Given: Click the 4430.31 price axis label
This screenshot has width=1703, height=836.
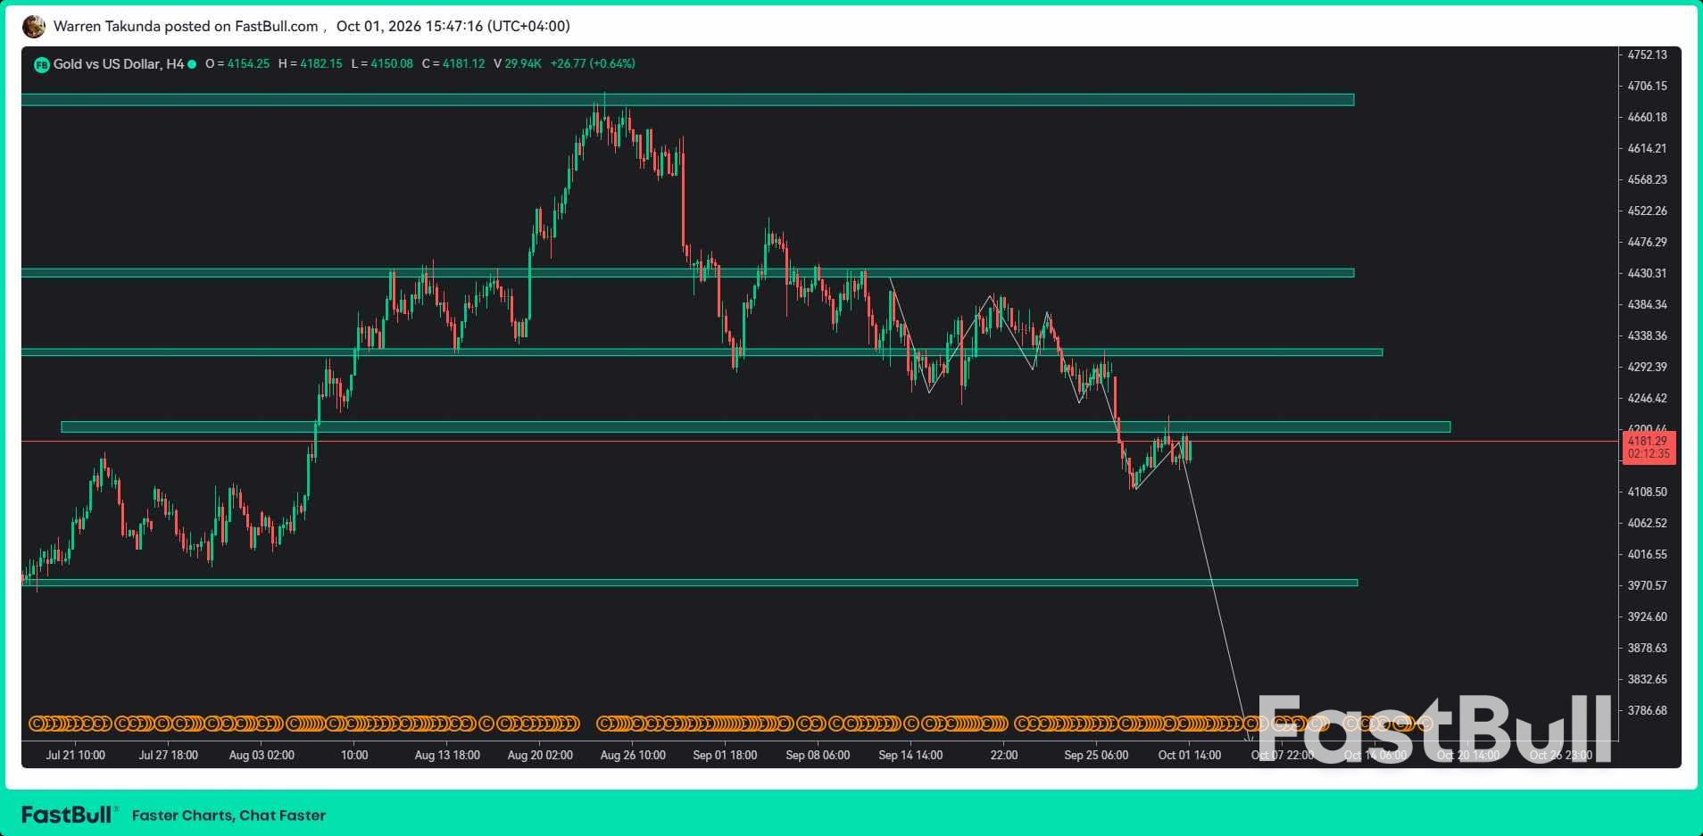Looking at the screenshot, I should (x=1647, y=274).
